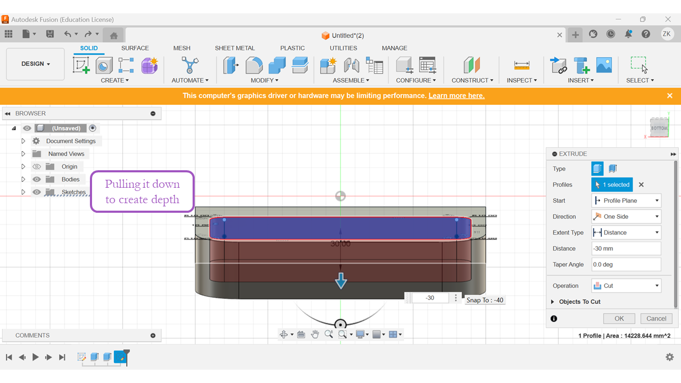Image resolution: width=681 pixels, height=383 pixels.
Task: Open the DESIGN workspace dropdown
Action: tap(36, 64)
